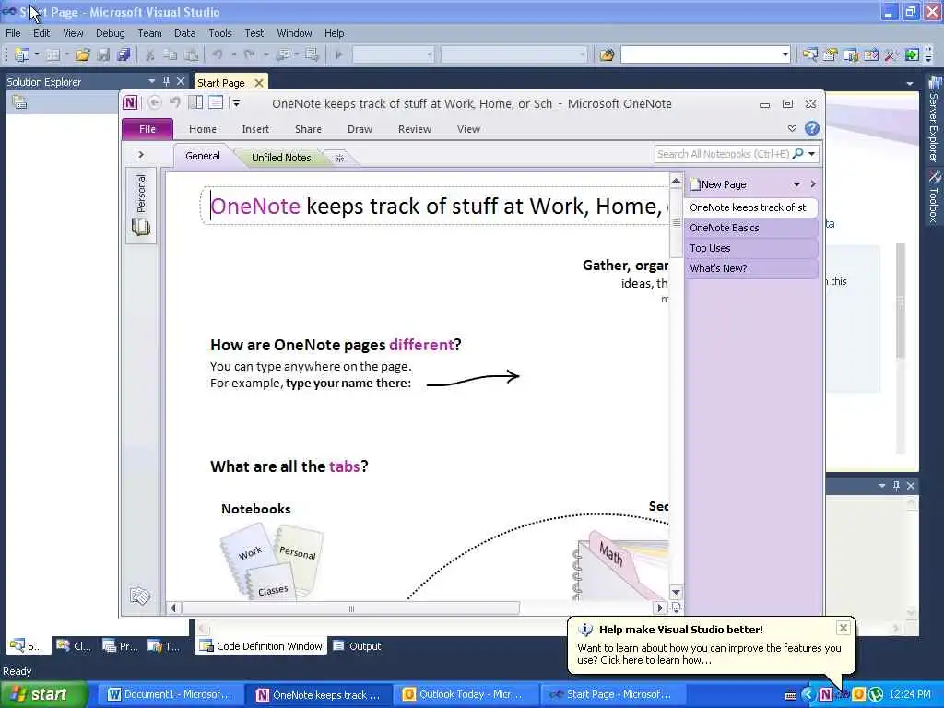This screenshot has height=708, width=944.
Task: Click OneNote Undo quick access icon
Action: (174, 103)
